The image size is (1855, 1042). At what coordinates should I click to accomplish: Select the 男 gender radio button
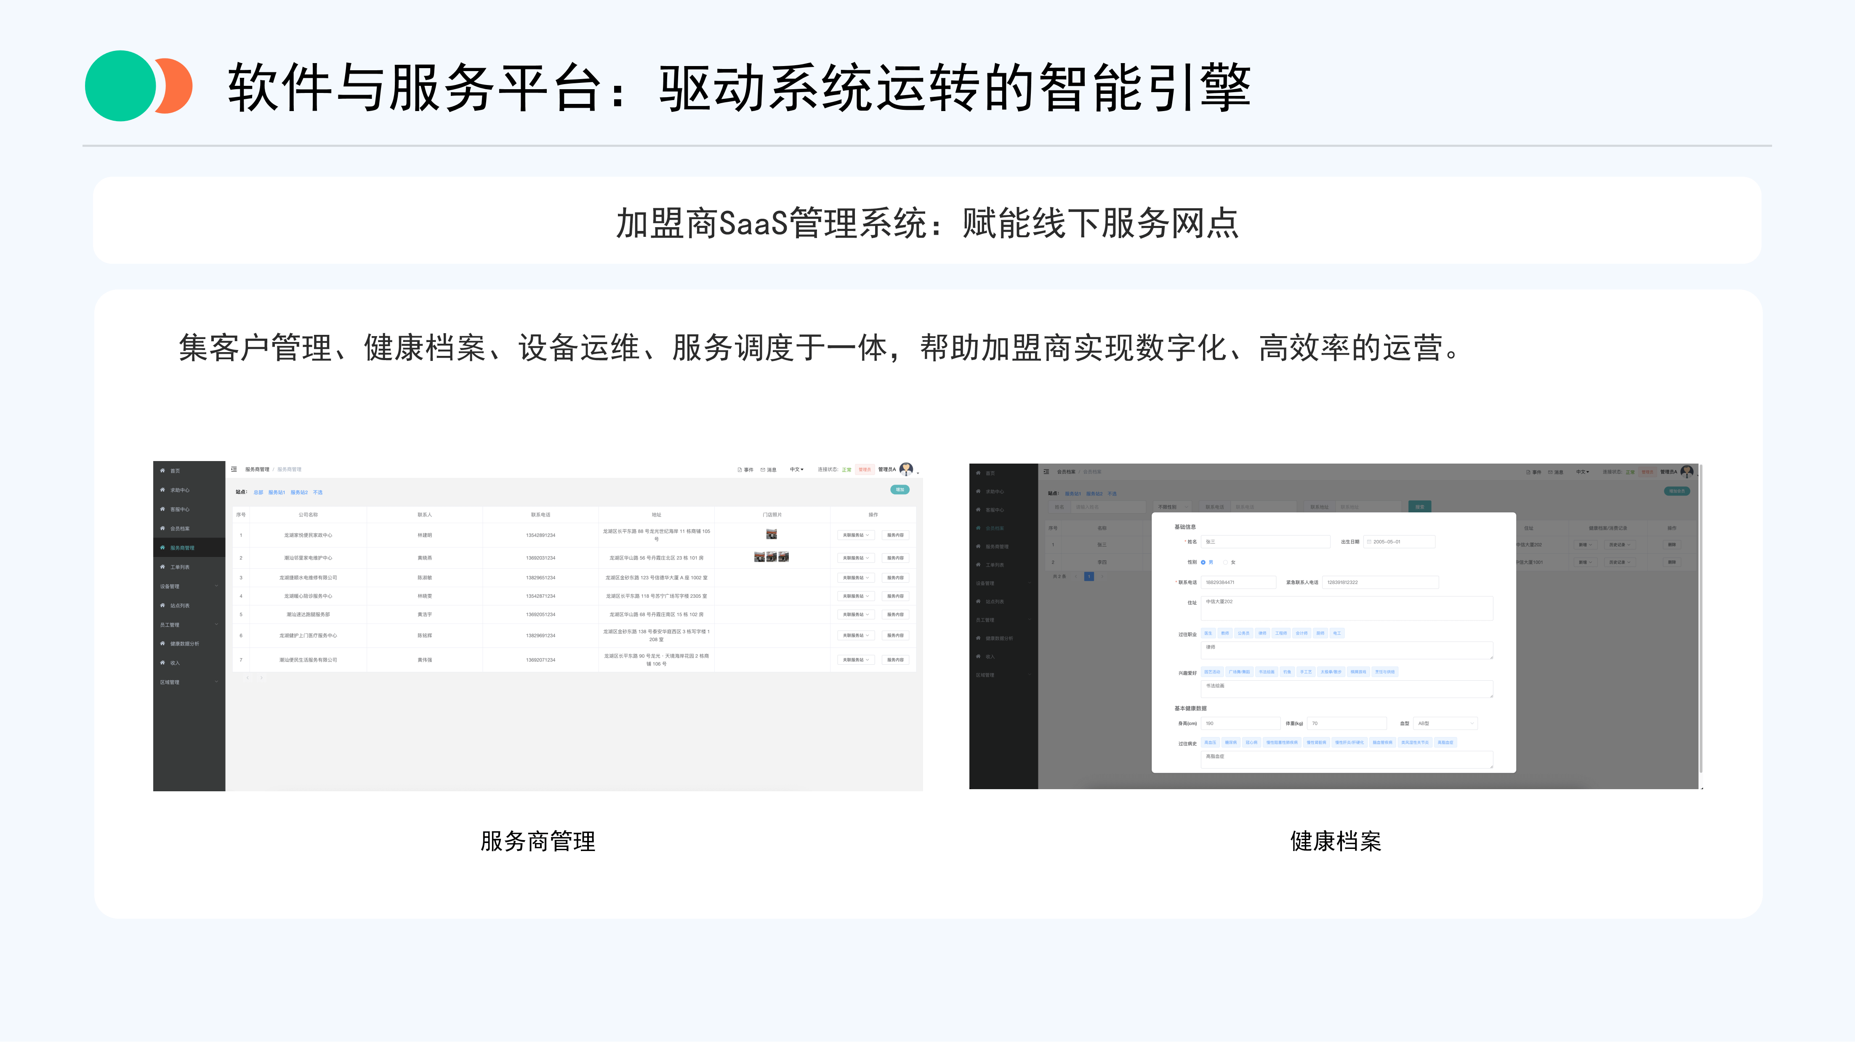pos(1203,562)
